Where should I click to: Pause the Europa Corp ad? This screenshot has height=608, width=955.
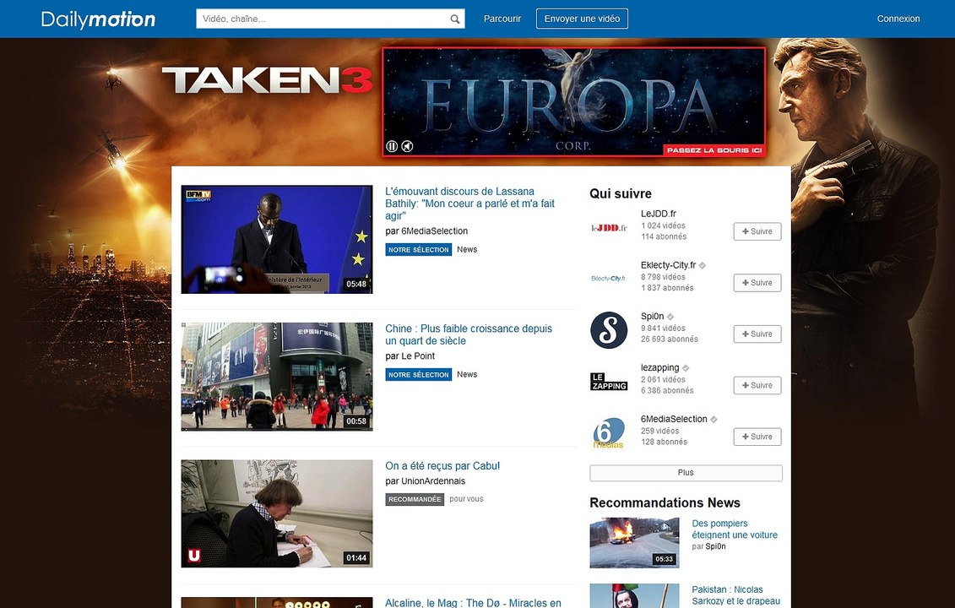click(393, 146)
